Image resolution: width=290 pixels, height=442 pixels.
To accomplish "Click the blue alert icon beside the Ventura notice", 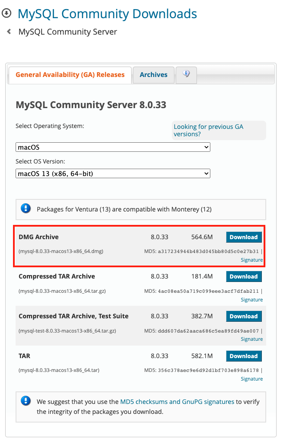I will (26, 208).
